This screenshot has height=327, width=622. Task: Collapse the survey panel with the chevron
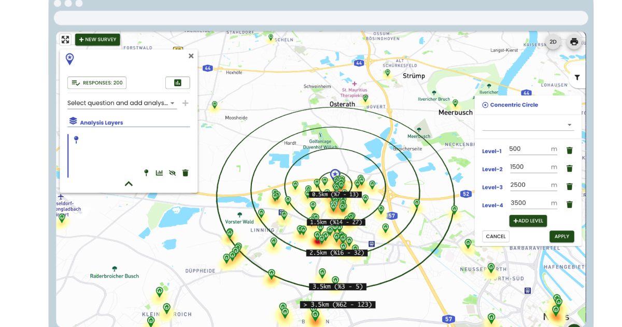point(129,183)
